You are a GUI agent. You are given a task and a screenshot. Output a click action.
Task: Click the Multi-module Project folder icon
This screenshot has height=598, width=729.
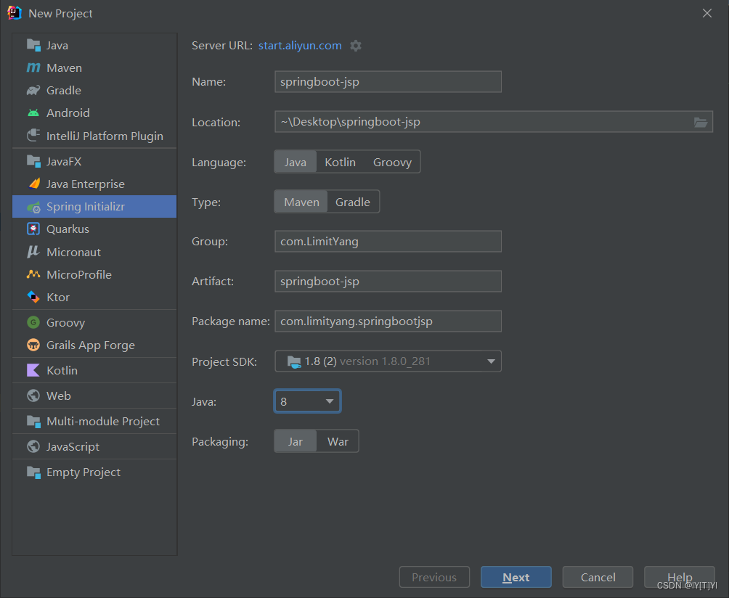(33, 422)
